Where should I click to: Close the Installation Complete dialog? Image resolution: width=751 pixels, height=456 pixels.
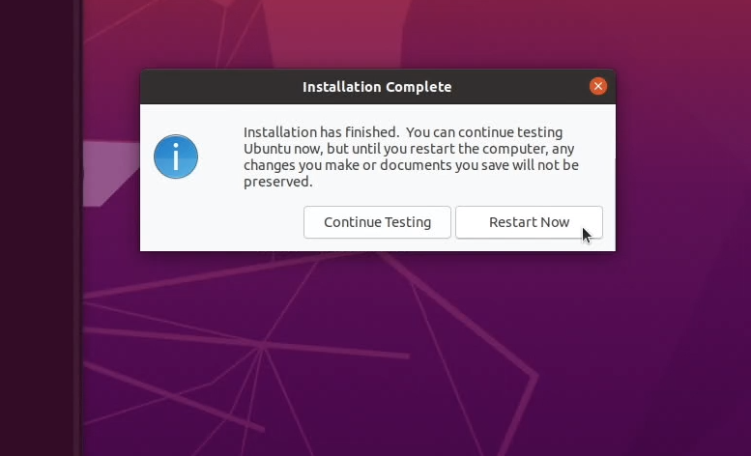click(x=597, y=86)
